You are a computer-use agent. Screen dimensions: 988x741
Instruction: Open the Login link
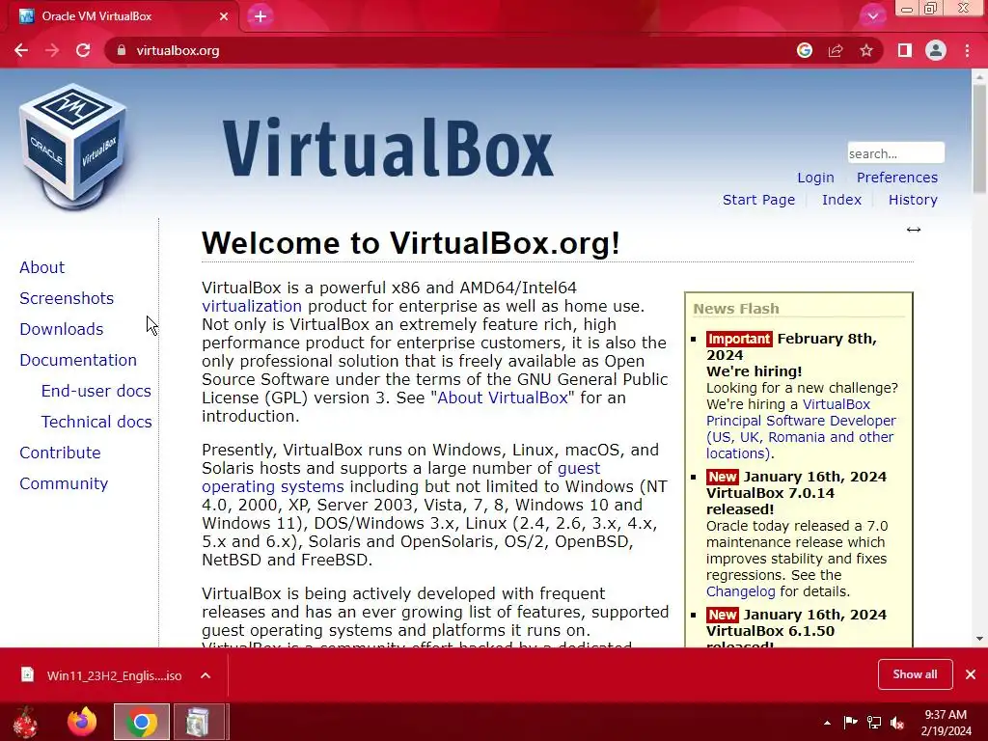click(x=815, y=178)
